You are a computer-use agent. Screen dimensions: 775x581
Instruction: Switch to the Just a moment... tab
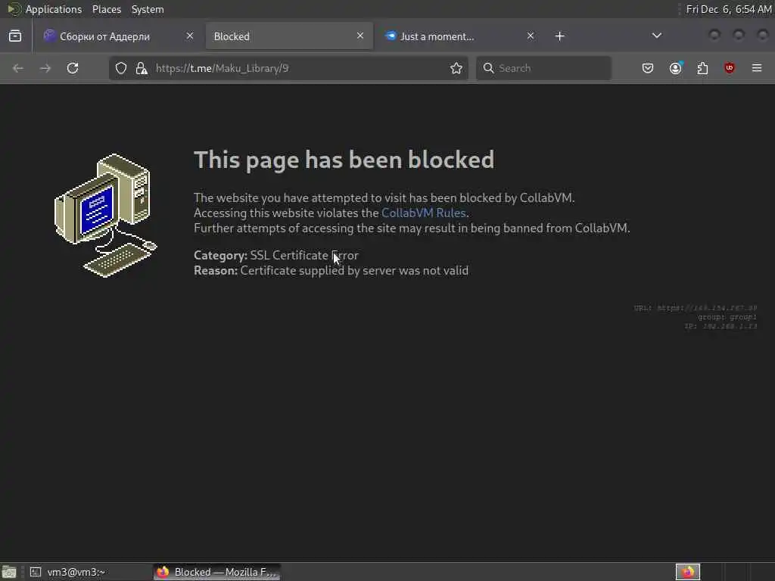click(459, 36)
